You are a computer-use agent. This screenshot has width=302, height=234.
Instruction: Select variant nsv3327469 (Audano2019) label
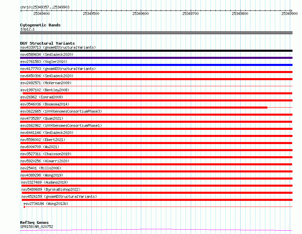44,182
